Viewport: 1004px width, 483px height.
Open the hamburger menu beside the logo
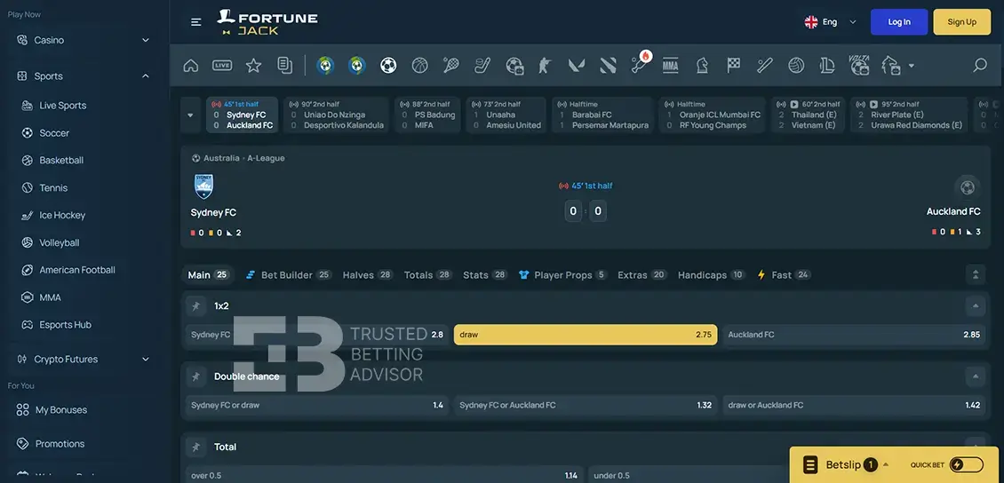tap(196, 21)
